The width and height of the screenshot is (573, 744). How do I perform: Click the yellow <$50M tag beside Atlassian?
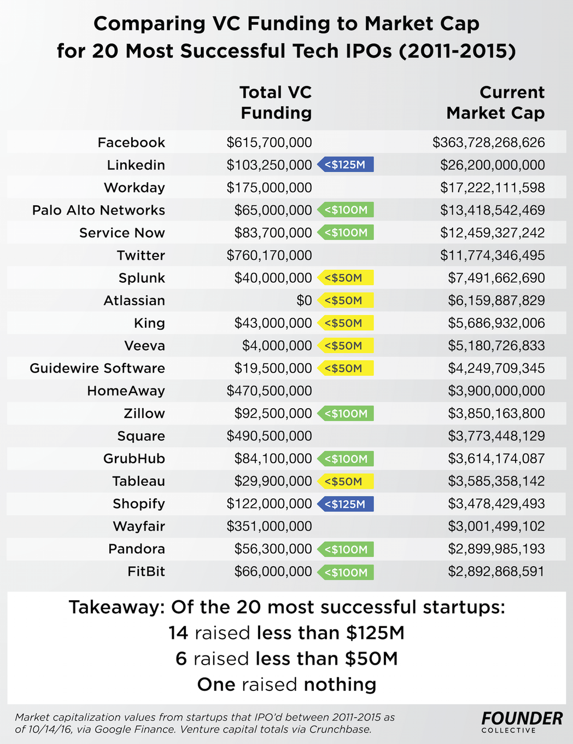click(345, 300)
